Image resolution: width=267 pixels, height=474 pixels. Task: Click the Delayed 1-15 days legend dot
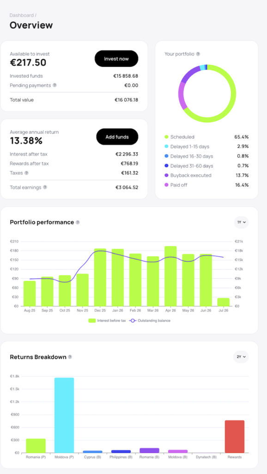(166, 147)
